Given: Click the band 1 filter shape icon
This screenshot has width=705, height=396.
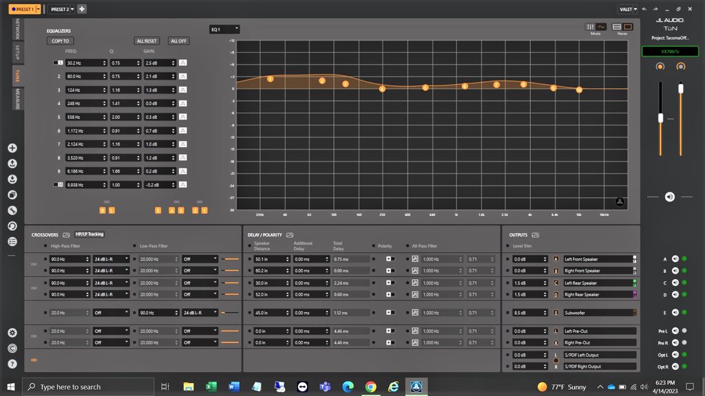Looking at the screenshot, I should coord(182,63).
